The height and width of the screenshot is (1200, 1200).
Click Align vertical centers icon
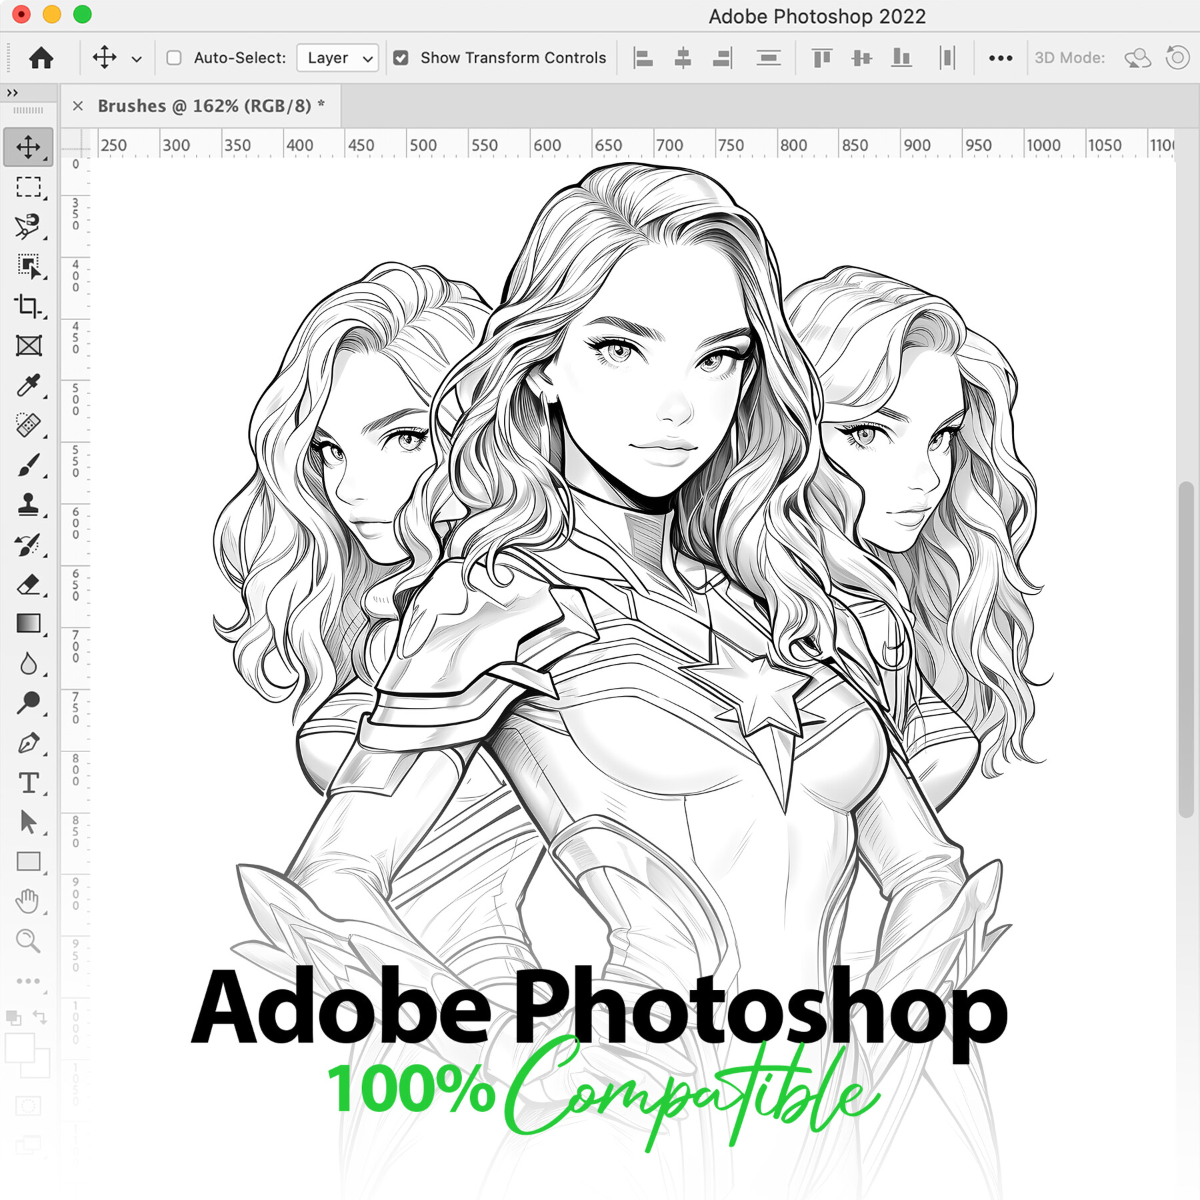pyautogui.click(x=862, y=58)
